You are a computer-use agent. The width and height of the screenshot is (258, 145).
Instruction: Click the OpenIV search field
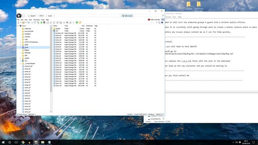[x=148, y=16]
